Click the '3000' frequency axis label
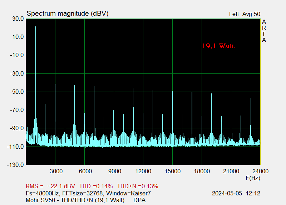 click(x=56, y=171)
